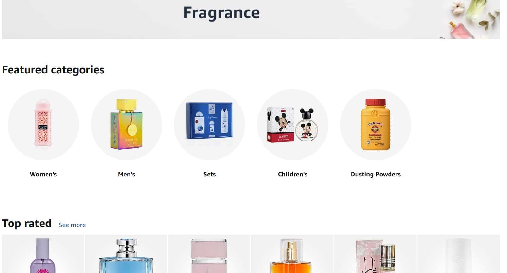Viewport: 507px width, 273px height.
Task: Open See more next to Top rated
Action: 72,225
